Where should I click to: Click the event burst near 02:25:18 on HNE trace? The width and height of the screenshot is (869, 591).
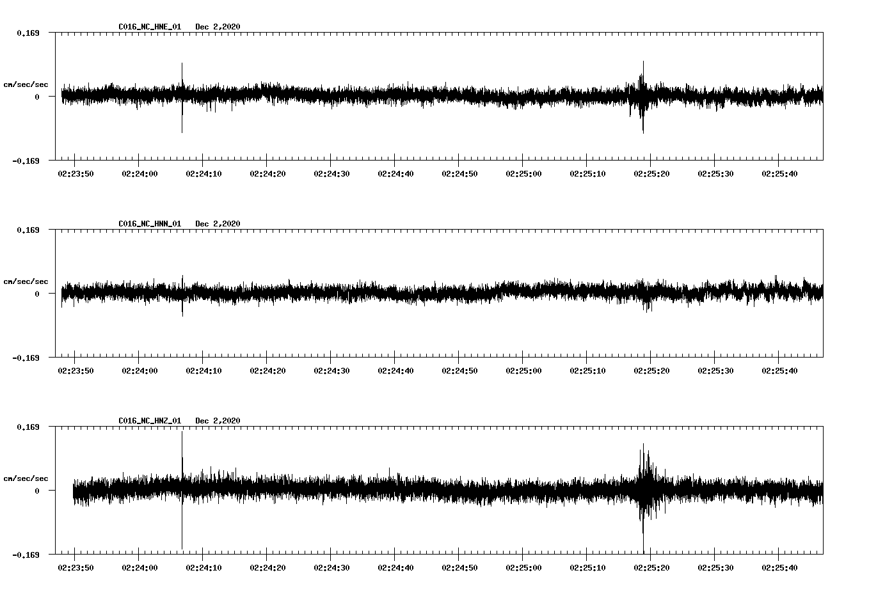pos(642,96)
